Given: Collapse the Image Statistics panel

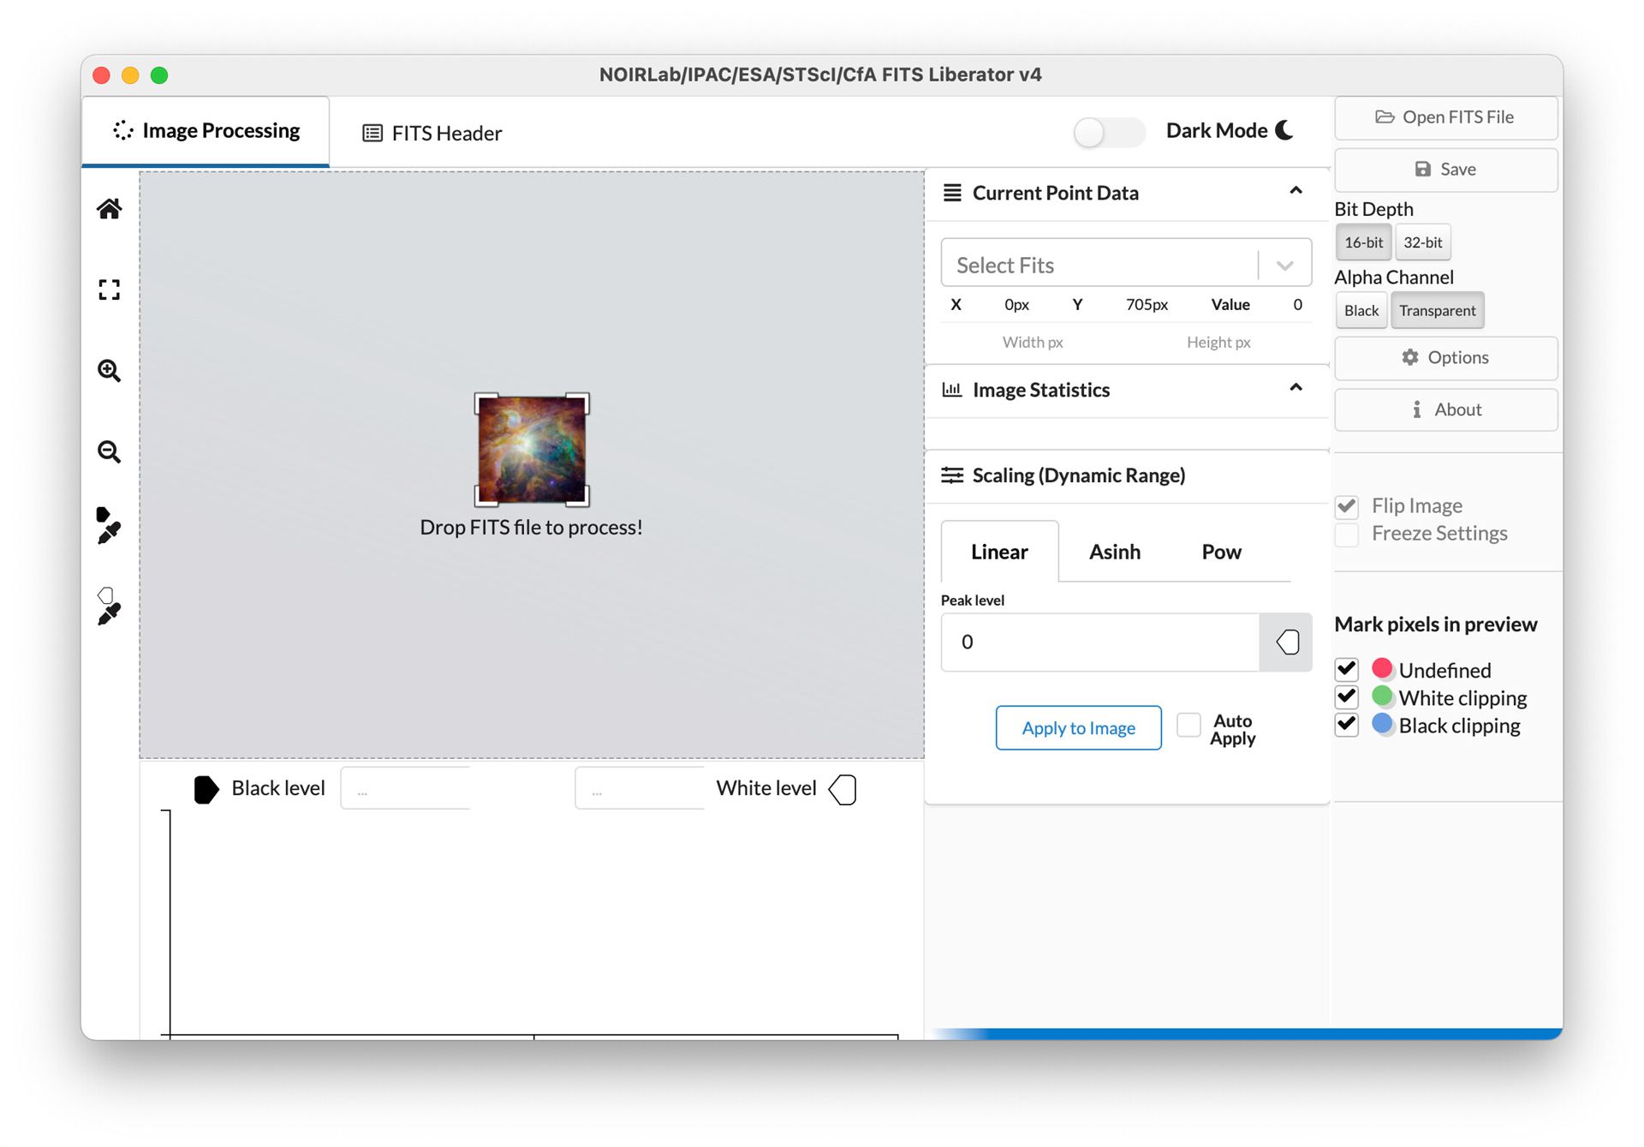Looking at the screenshot, I should tap(1296, 388).
